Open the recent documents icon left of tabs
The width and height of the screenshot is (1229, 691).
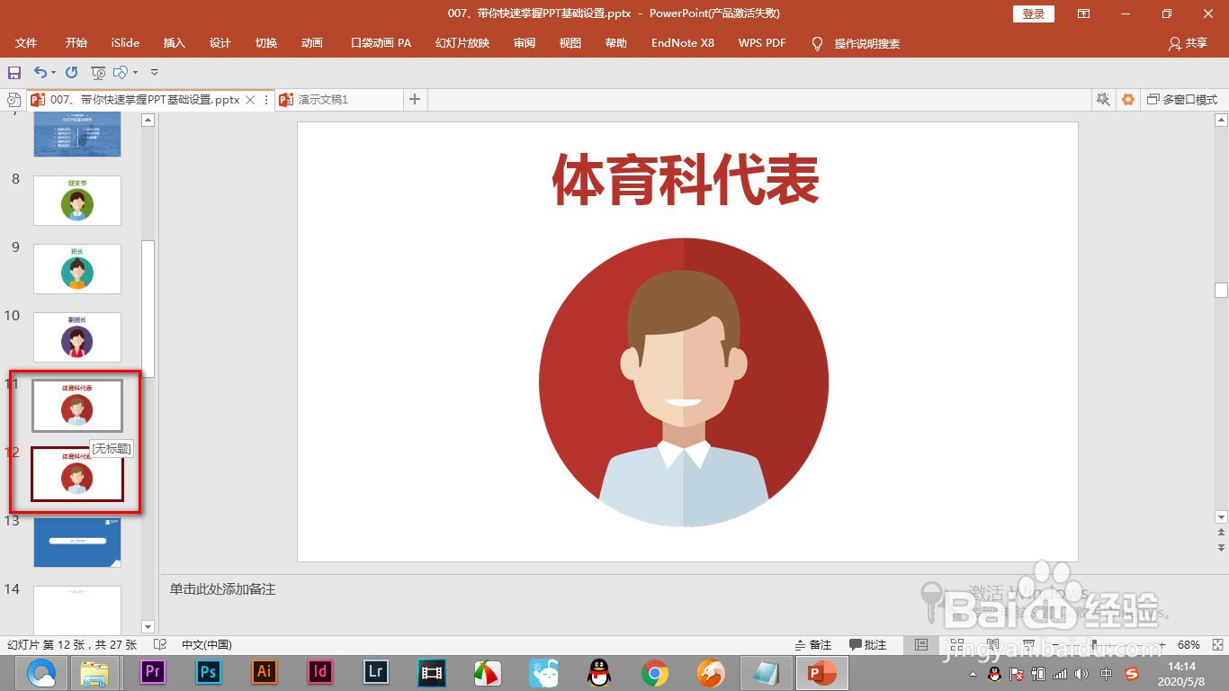coord(13,100)
